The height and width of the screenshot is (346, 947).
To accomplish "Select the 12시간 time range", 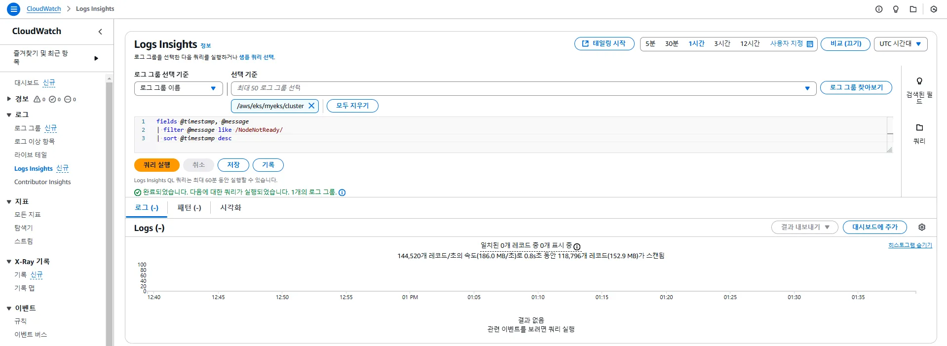I will [750, 43].
